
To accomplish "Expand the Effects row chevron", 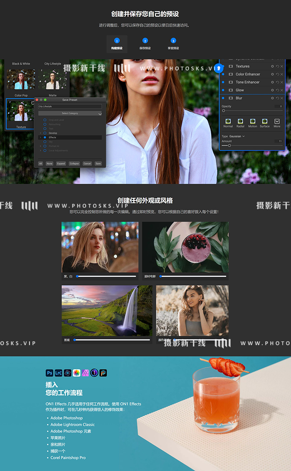I will tap(40, 137).
